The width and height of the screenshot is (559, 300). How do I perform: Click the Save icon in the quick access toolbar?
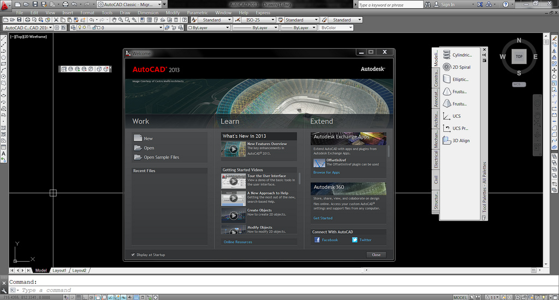[35, 4]
